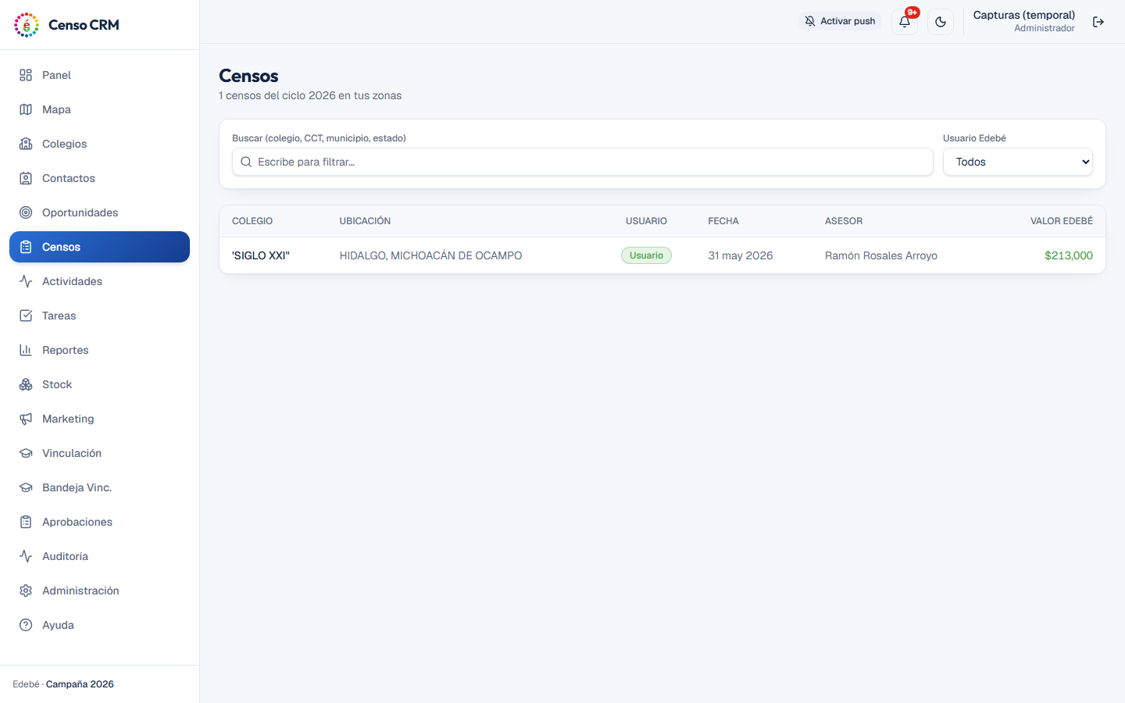Click the Vinculación menu label
Image resolution: width=1125 pixels, height=703 pixels.
(x=72, y=453)
